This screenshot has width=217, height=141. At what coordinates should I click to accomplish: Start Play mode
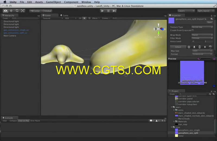point(103,11)
